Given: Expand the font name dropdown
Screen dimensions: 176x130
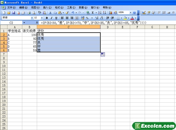Looking at the screenshot, I should pyautogui.click(x=32, y=18).
